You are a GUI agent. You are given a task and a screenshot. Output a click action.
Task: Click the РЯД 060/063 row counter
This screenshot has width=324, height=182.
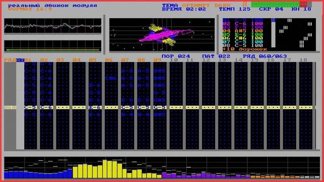(x=265, y=56)
